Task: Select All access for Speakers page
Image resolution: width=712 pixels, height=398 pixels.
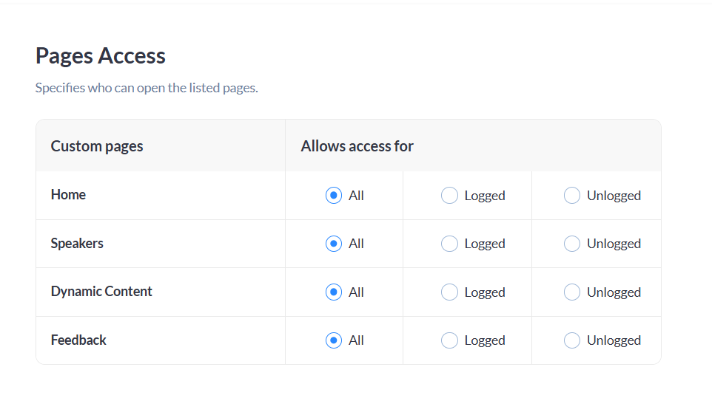Action: [334, 244]
